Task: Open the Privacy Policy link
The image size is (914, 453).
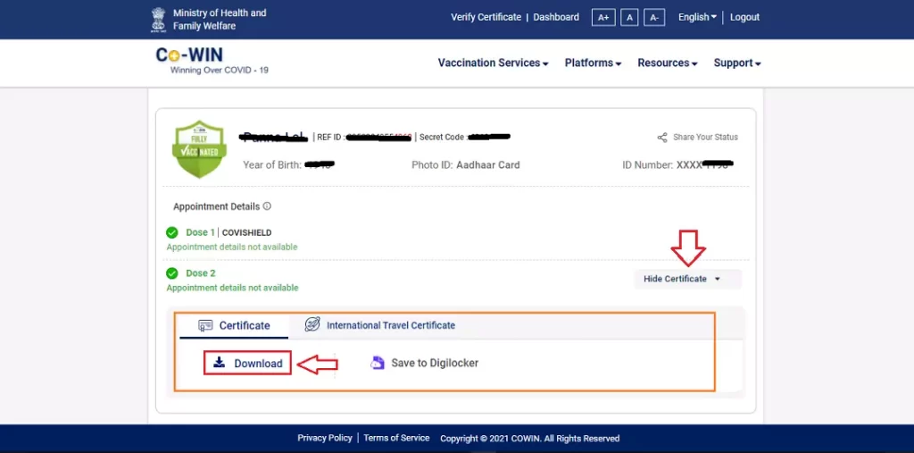Action: pos(325,438)
